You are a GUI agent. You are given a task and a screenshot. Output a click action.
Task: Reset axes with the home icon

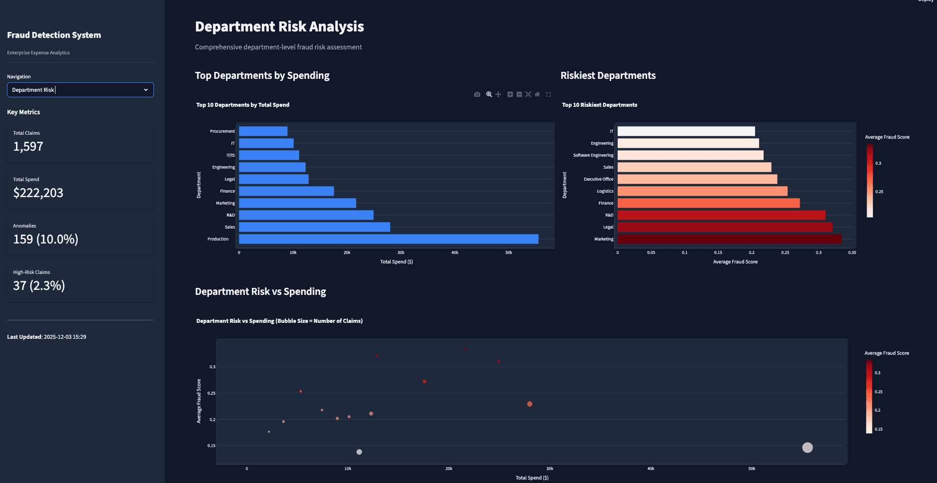[x=537, y=94]
